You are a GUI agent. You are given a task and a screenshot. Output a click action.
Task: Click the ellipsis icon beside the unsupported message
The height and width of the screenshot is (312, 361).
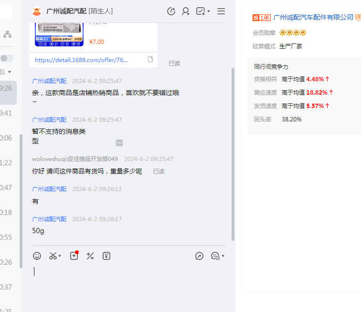tap(119, 143)
